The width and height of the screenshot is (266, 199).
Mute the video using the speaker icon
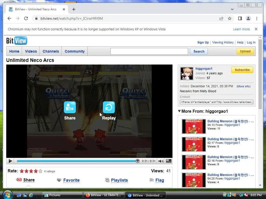161,161
